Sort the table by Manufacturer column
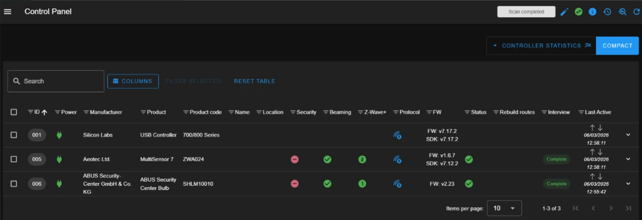The height and width of the screenshot is (220, 642). [106, 112]
